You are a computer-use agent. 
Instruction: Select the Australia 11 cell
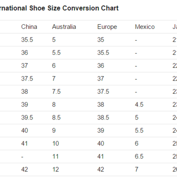[55, 157]
